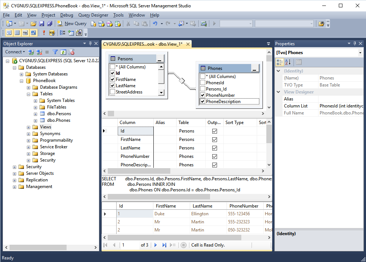Open the Tools menu
Screen dimensions: 366x262
[x=118, y=15]
